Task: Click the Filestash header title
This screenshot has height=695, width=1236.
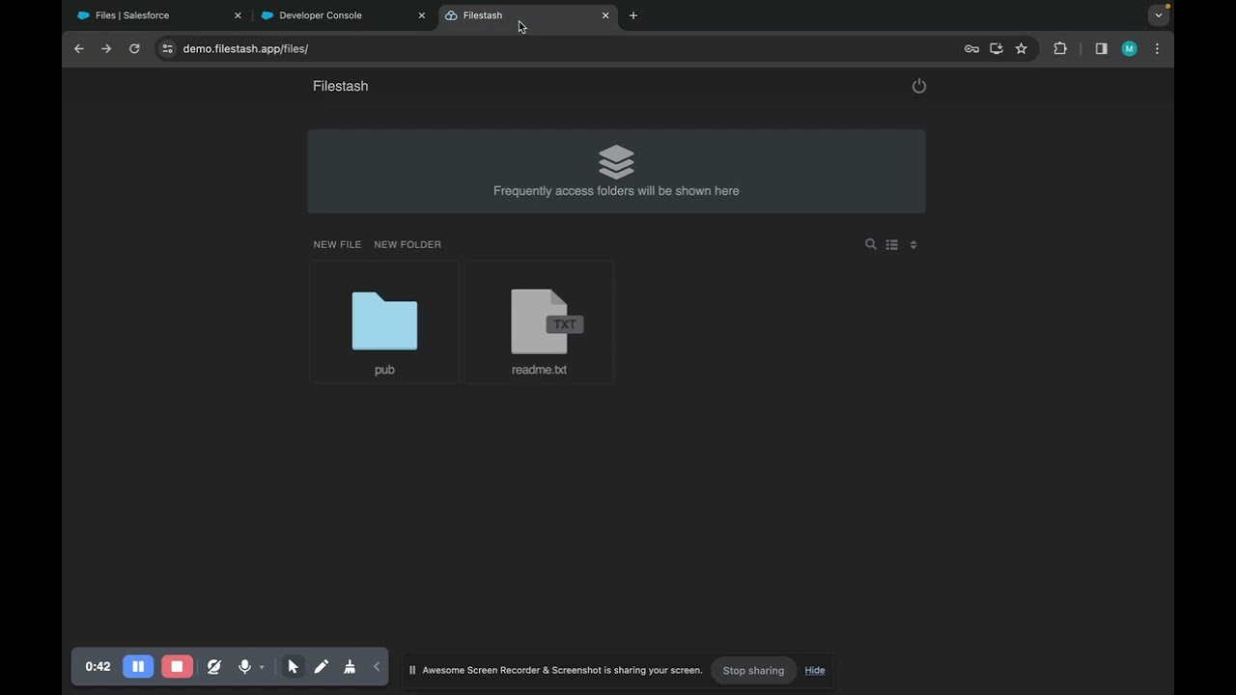Action: tap(340, 86)
